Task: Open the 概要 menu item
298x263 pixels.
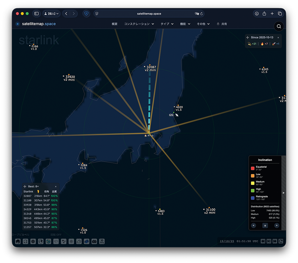Action: 115,24
